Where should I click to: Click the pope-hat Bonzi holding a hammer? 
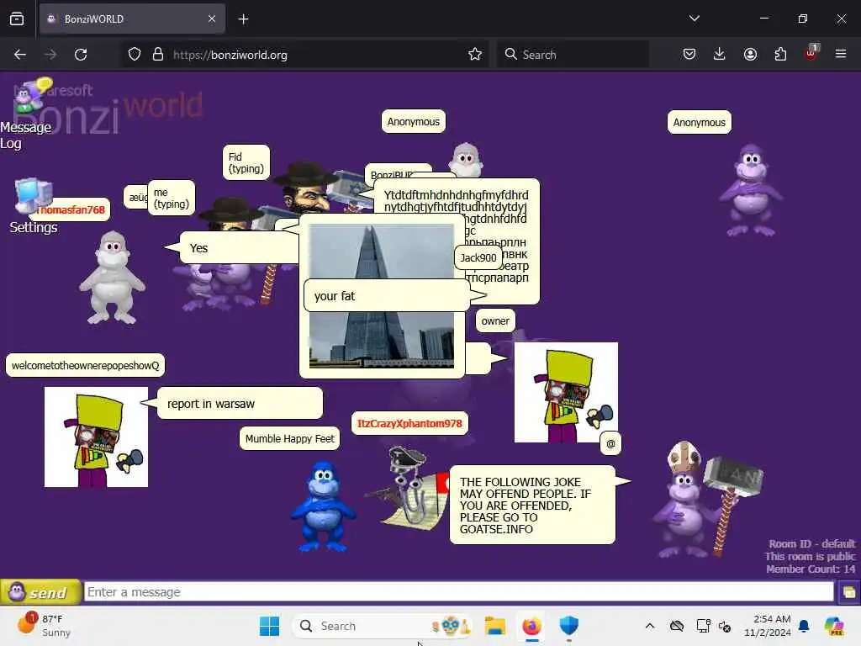[708, 500]
